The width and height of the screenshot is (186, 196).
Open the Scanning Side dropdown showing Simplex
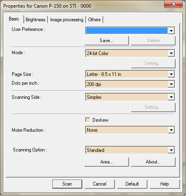point(130,97)
